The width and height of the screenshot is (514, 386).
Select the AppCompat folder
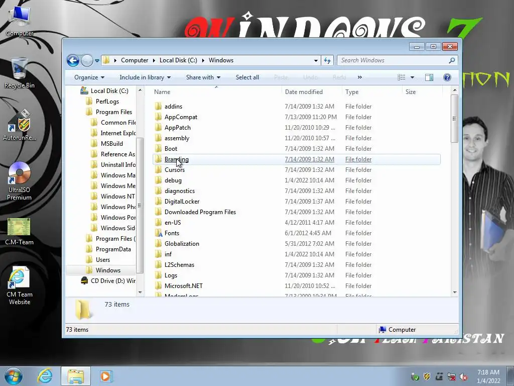tap(181, 117)
